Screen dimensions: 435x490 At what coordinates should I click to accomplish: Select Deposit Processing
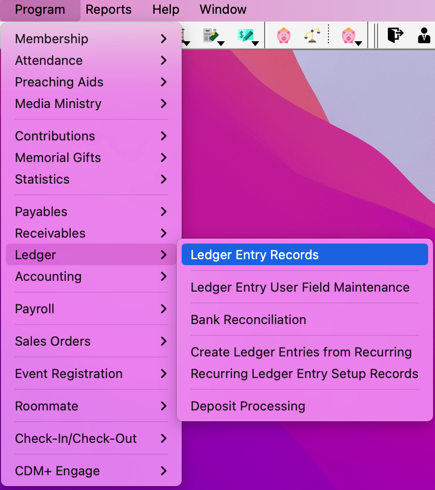point(304,406)
